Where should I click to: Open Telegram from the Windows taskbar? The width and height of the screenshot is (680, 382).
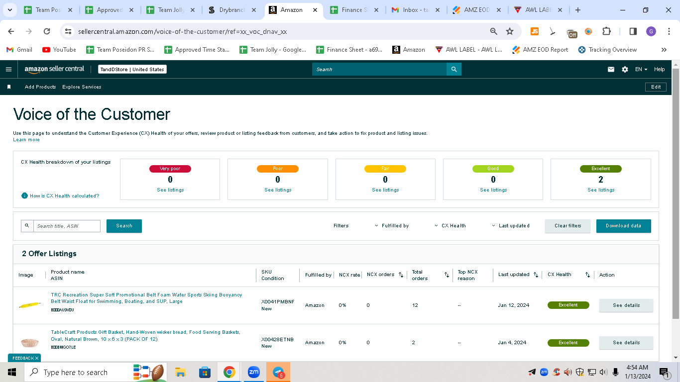point(278,372)
